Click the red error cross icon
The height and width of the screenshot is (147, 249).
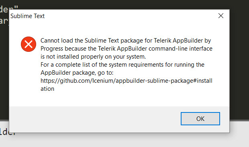pyautogui.click(x=29, y=44)
